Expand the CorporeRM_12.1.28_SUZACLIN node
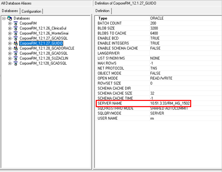This screenshot has width=222, height=172. pyautogui.click(x=10, y=58)
